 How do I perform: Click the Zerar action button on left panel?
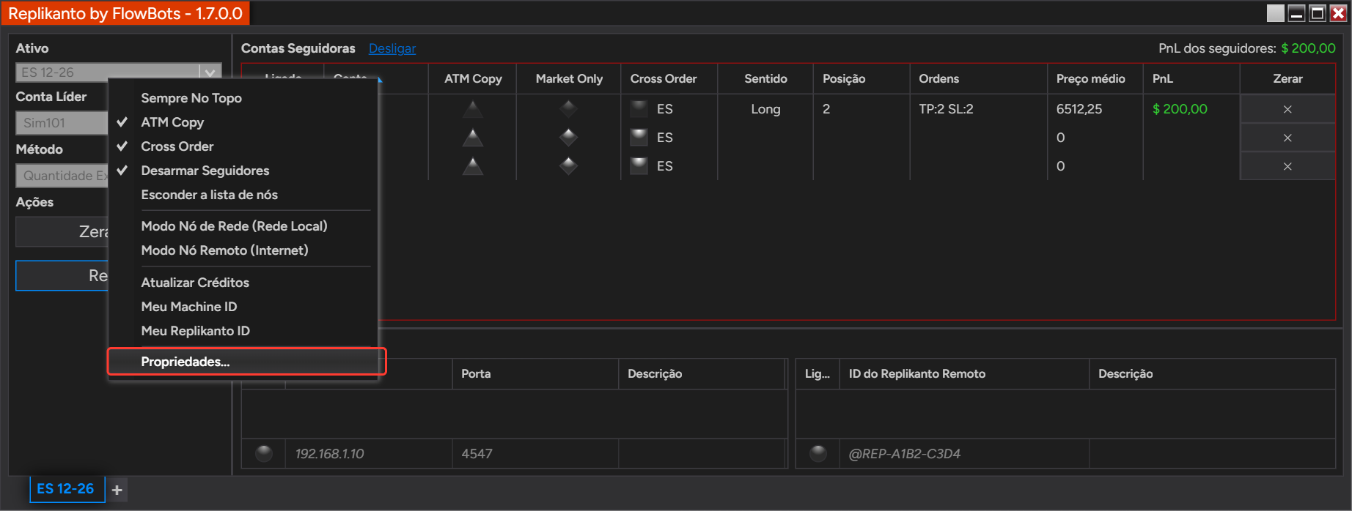click(62, 232)
